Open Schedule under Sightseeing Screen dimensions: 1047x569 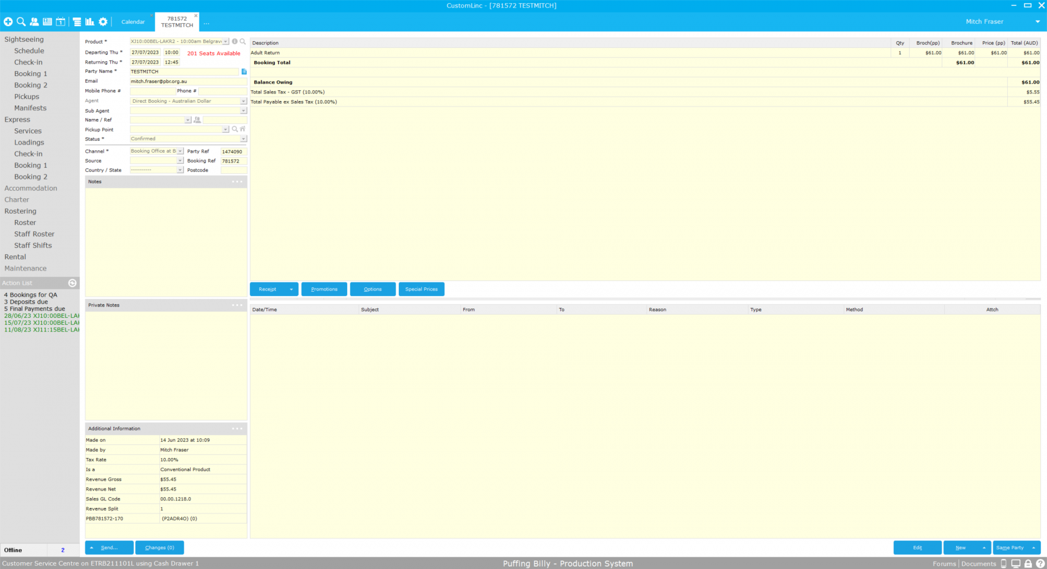(x=29, y=51)
